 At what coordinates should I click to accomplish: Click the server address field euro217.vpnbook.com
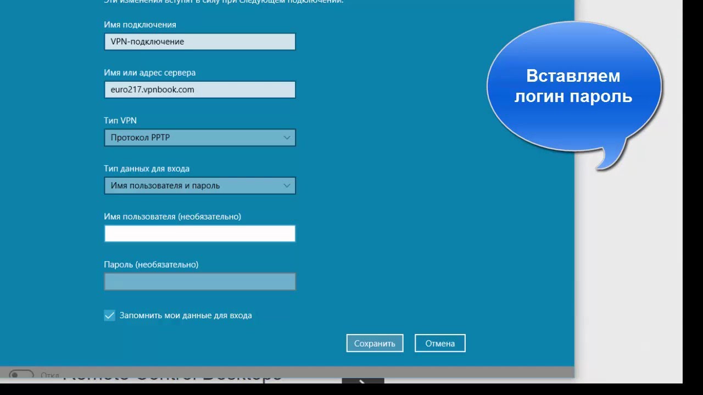[x=200, y=89]
